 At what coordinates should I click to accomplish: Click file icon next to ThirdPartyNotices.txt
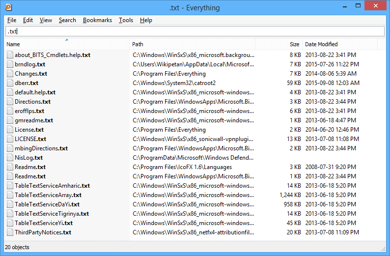pyautogui.click(x=10, y=232)
